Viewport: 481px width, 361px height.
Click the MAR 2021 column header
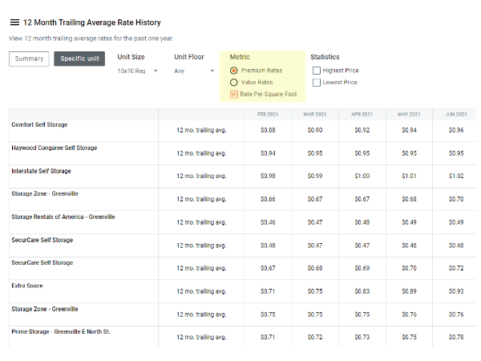(x=314, y=114)
